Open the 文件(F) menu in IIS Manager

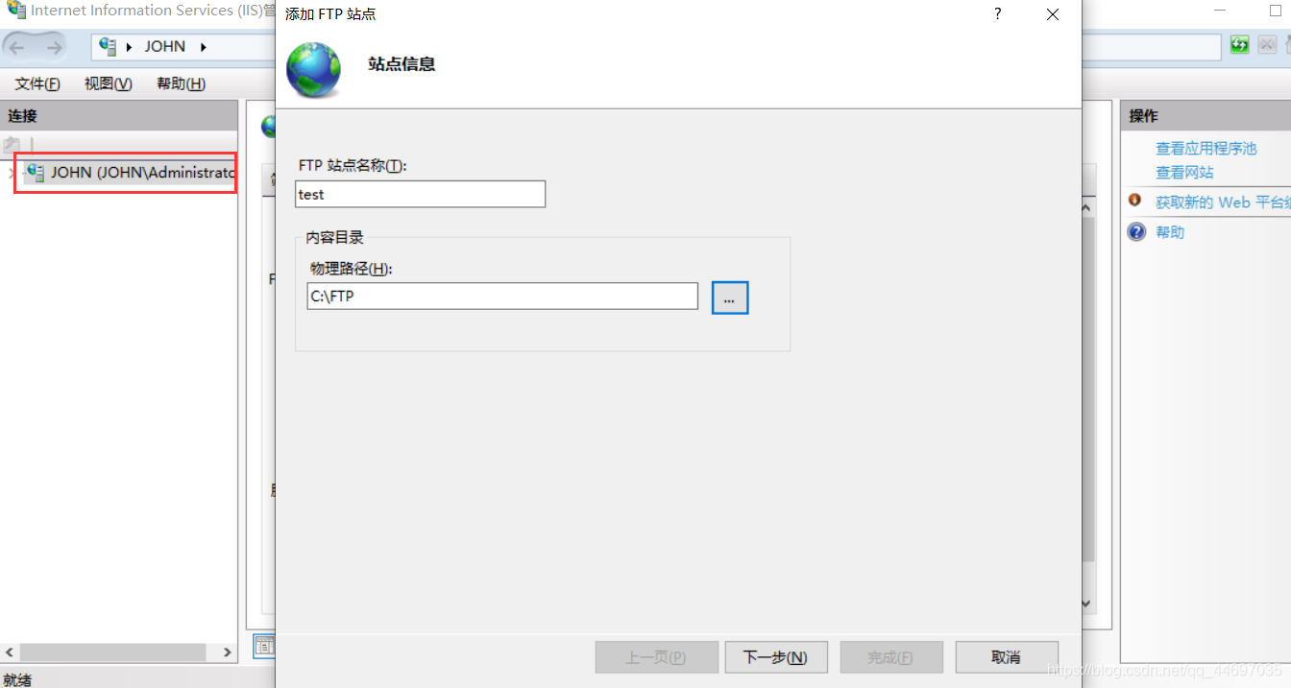coord(37,83)
